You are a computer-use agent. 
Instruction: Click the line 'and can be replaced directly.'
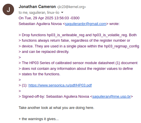point(44,52)
